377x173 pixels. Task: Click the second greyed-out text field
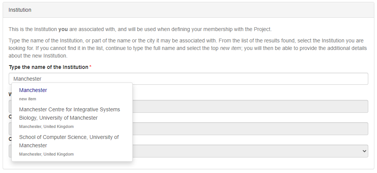click(x=250, y=129)
